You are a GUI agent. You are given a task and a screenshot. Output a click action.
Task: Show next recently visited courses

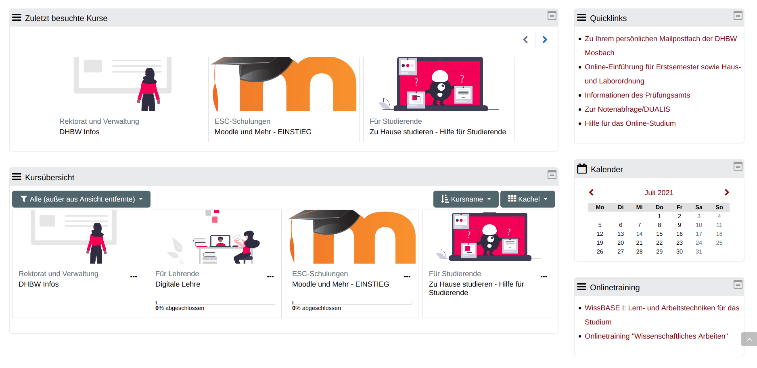545,40
